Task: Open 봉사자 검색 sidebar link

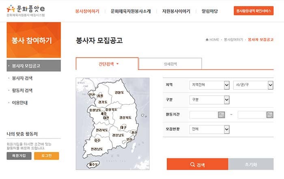Action: [22, 78]
